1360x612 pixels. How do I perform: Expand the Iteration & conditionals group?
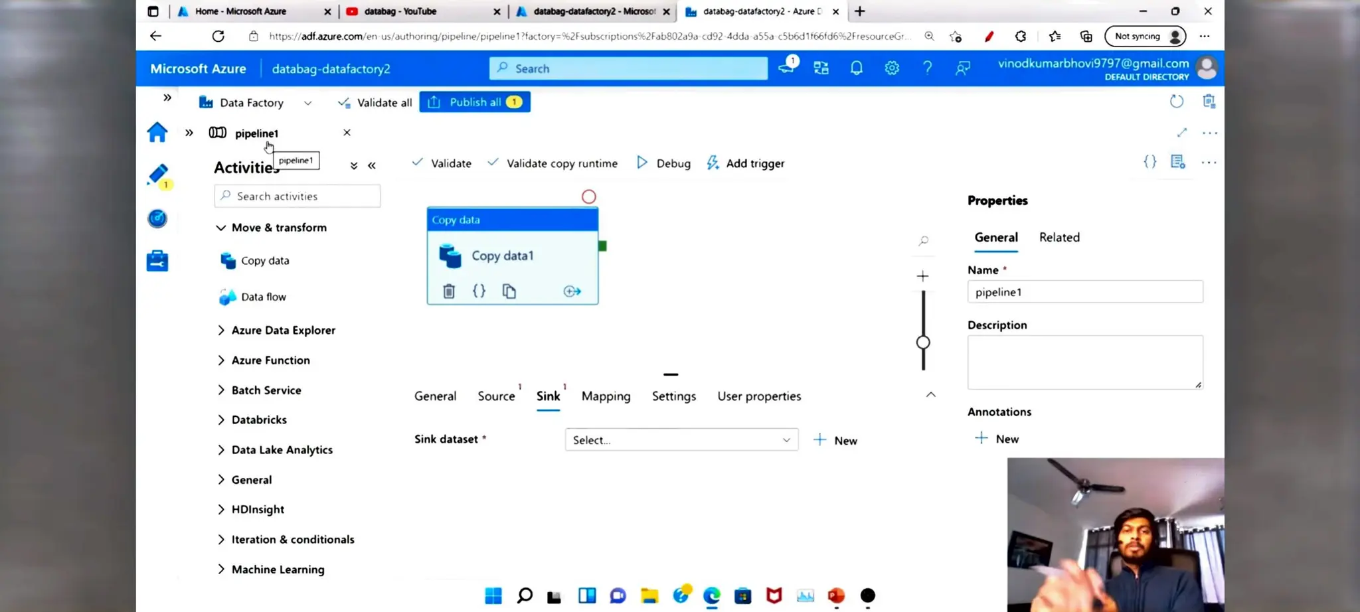click(x=286, y=539)
